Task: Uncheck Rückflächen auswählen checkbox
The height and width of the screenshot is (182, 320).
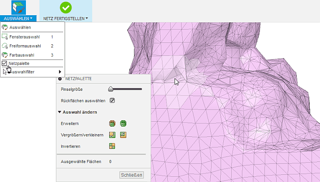Action: [112, 100]
